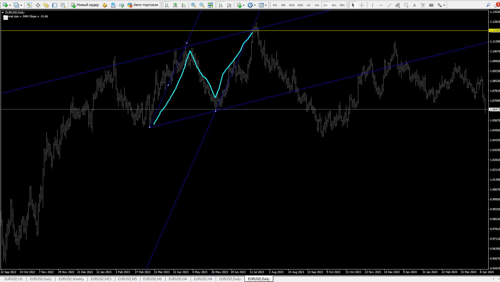Select the W1 timeframe button
The width and height of the screenshot is (500, 282).
334,5
